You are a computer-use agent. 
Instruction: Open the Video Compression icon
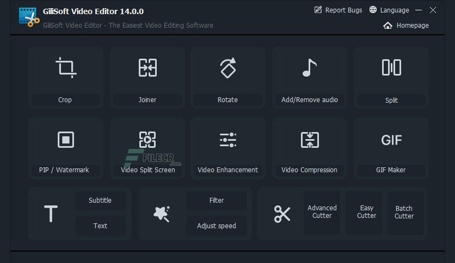coord(310,140)
